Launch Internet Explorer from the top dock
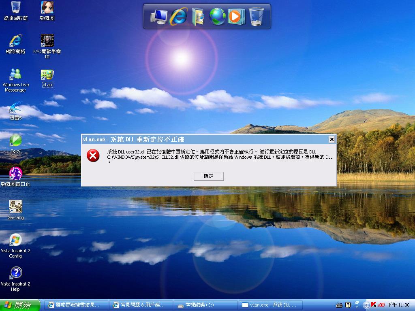The width and height of the screenshot is (415, 311). (178, 15)
